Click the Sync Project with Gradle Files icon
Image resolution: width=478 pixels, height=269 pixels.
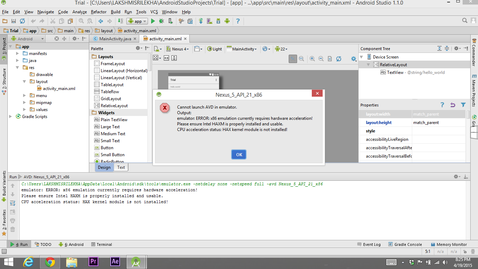tap(201, 21)
